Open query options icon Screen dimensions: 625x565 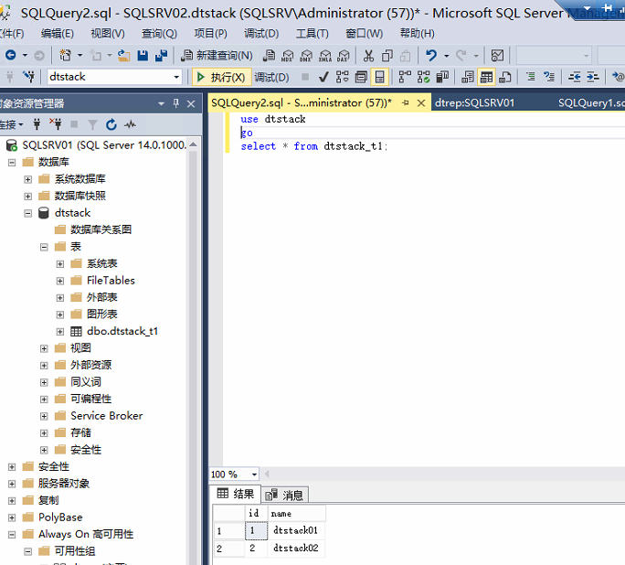(x=361, y=77)
